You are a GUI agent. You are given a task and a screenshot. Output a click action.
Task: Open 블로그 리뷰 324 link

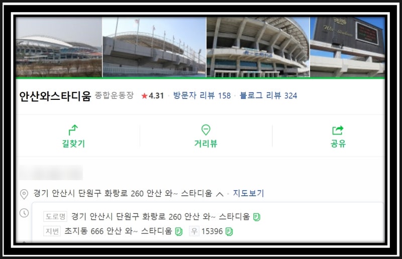tap(268, 95)
